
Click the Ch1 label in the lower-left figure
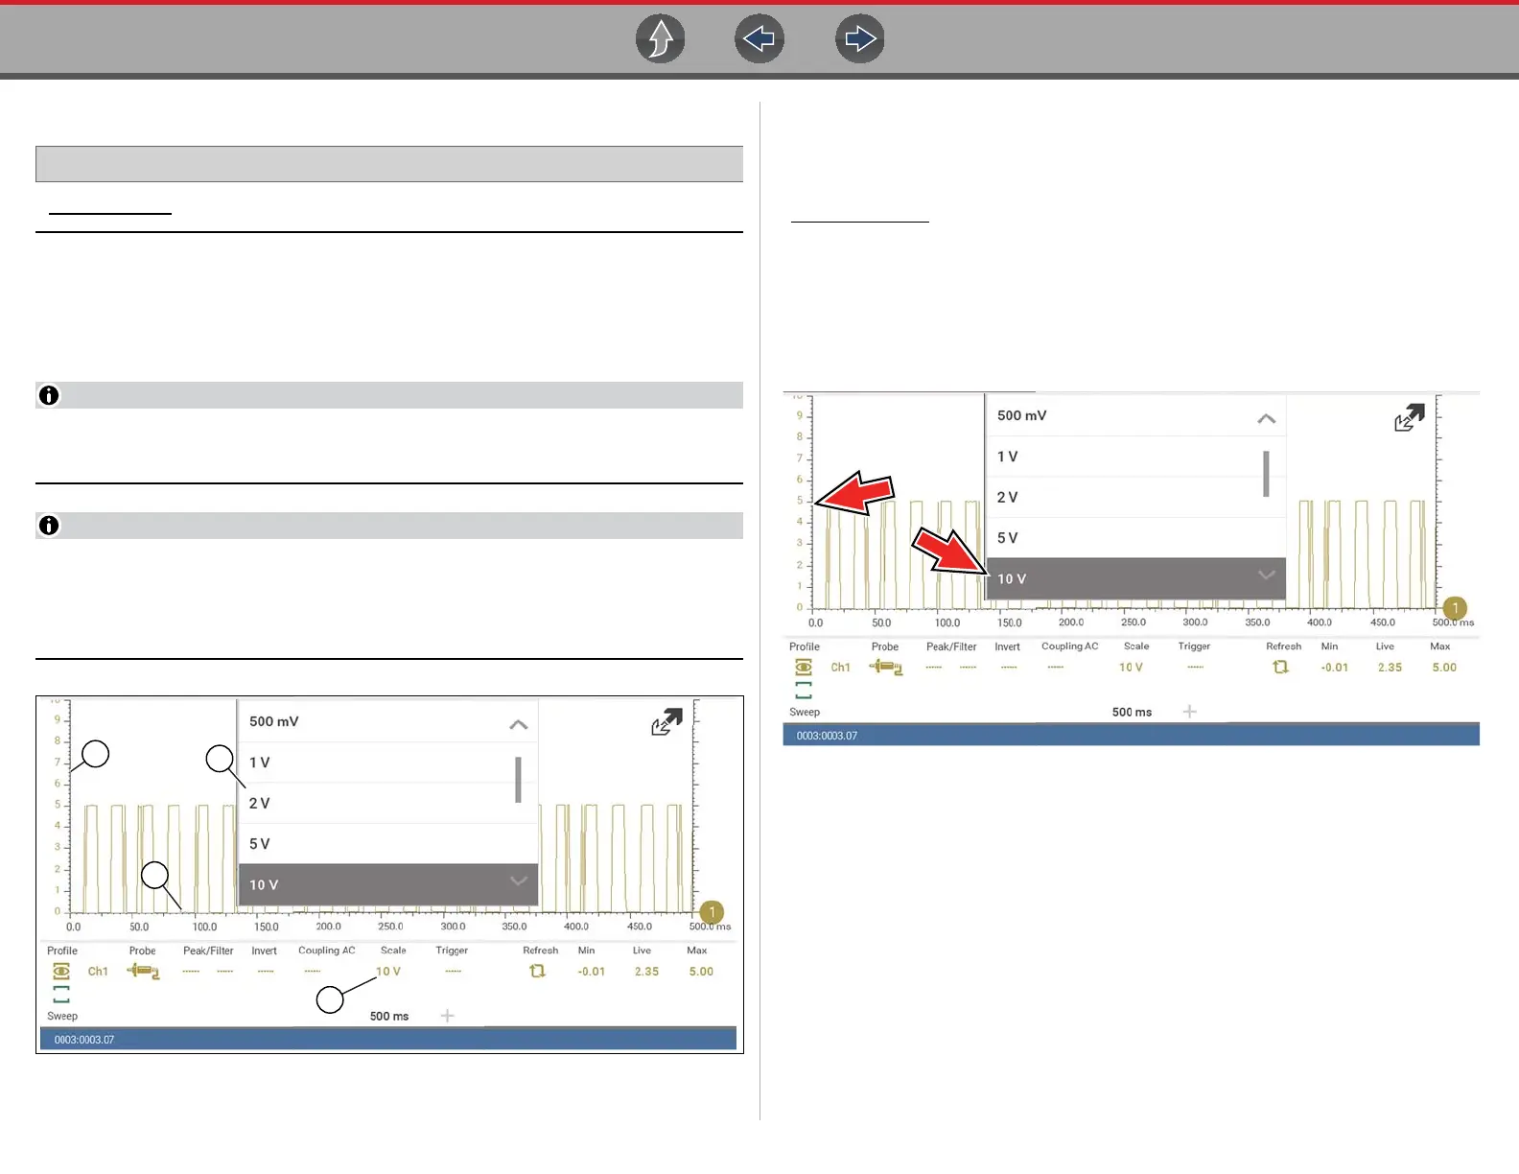(x=98, y=972)
